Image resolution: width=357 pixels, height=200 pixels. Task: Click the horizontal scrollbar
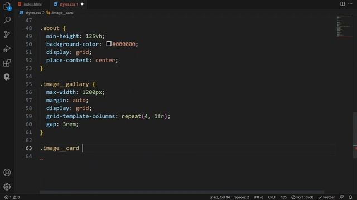coord(182,192)
